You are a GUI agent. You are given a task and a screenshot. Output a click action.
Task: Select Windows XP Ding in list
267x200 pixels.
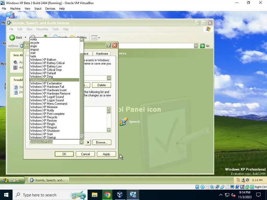point(54,76)
